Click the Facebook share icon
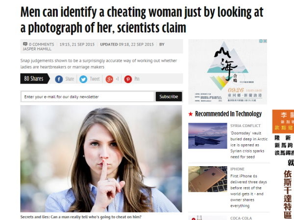 59,79
